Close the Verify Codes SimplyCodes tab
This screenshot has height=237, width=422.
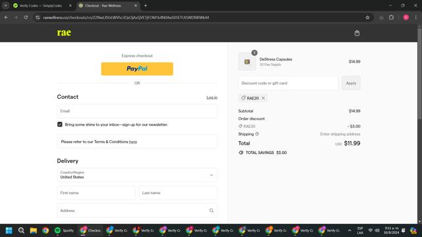point(71,6)
